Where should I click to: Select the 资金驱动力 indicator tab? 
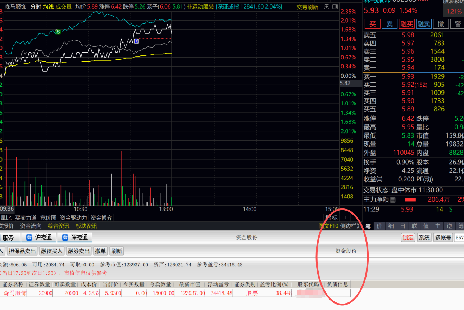(73, 217)
